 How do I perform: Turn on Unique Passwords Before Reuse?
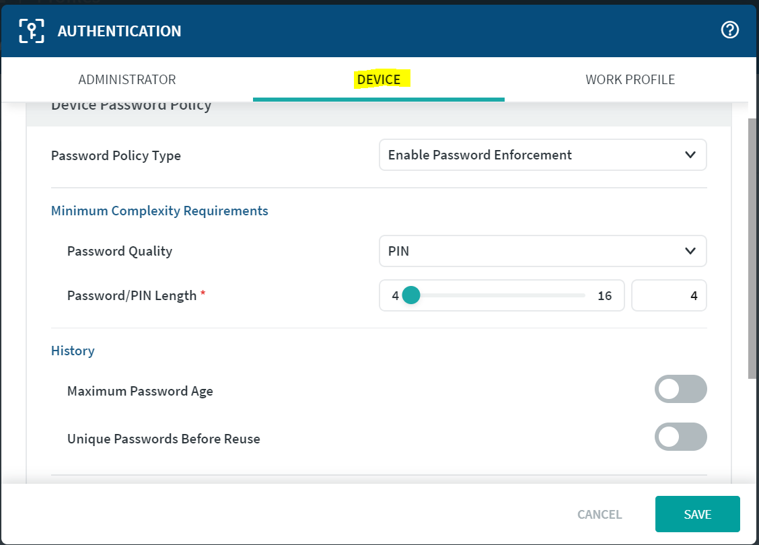(680, 437)
